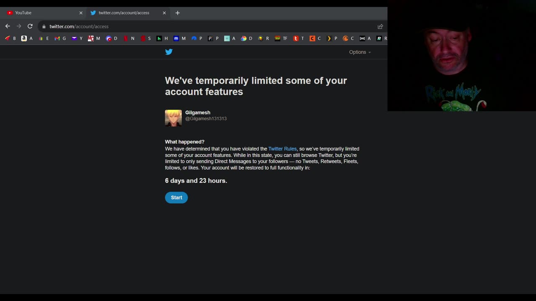Open a new browser tab

[x=178, y=13]
